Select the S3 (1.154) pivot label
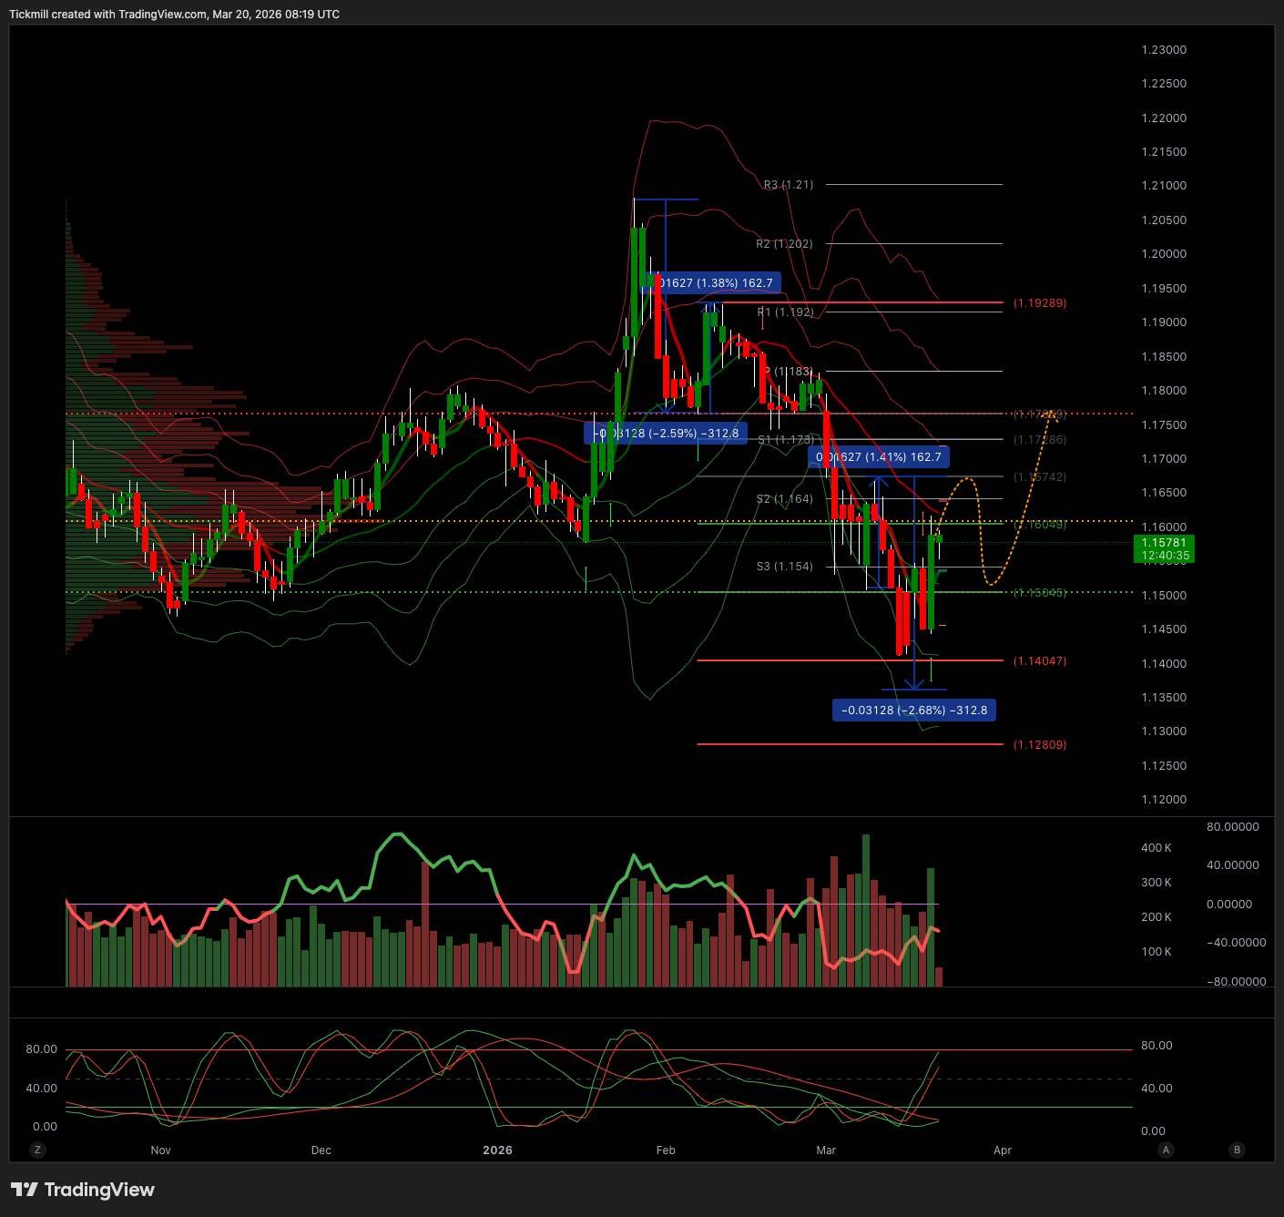The image size is (1284, 1217). (784, 567)
